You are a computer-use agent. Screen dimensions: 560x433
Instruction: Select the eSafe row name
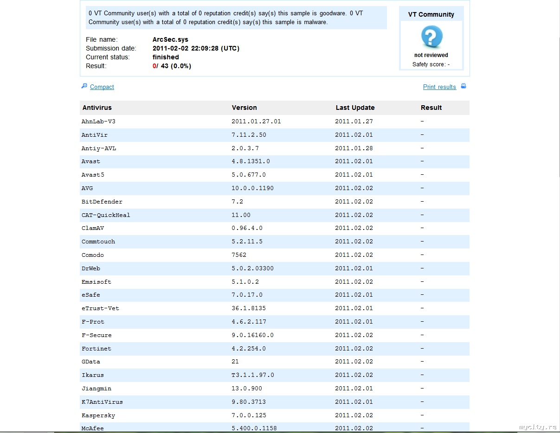point(91,295)
